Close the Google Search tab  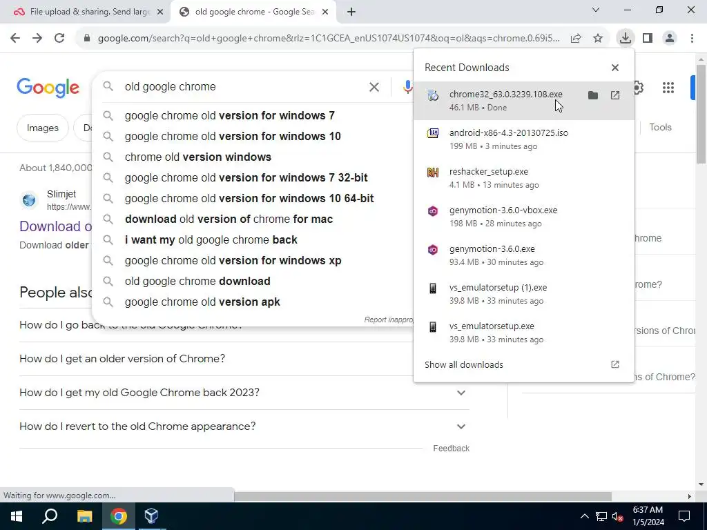(x=325, y=12)
